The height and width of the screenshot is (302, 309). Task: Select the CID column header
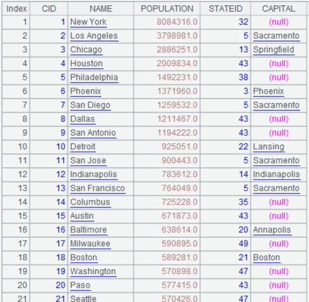tap(49, 9)
